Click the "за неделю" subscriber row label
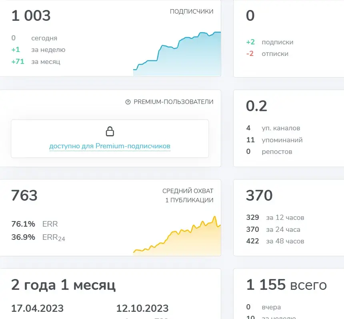The width and height of the screenshot is (344, 319). coord(48,50)
